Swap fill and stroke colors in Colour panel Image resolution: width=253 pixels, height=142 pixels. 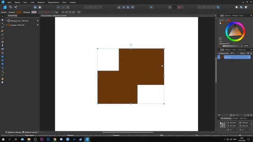point(223,21)
